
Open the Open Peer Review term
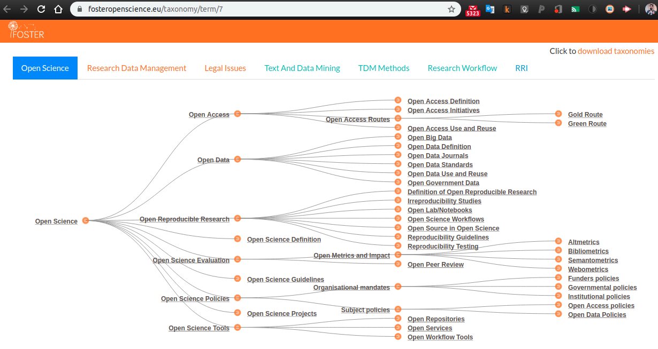coord(435,265)
